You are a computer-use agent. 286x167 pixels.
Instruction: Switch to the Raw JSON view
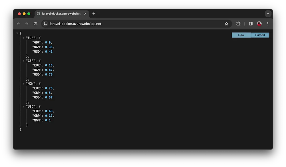pyautogui.click(x=241, y=35)
